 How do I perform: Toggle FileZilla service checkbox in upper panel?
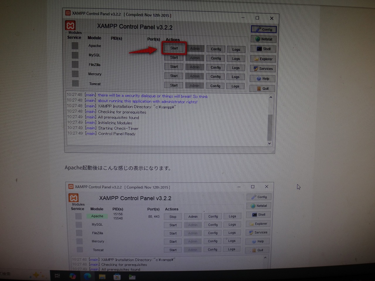tap(75, 64)
